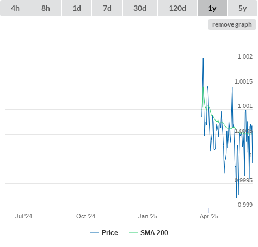The width and height of the screenshot is (258, 247).
Task: Click the active 1y range tab
Action: pos(212,8)
